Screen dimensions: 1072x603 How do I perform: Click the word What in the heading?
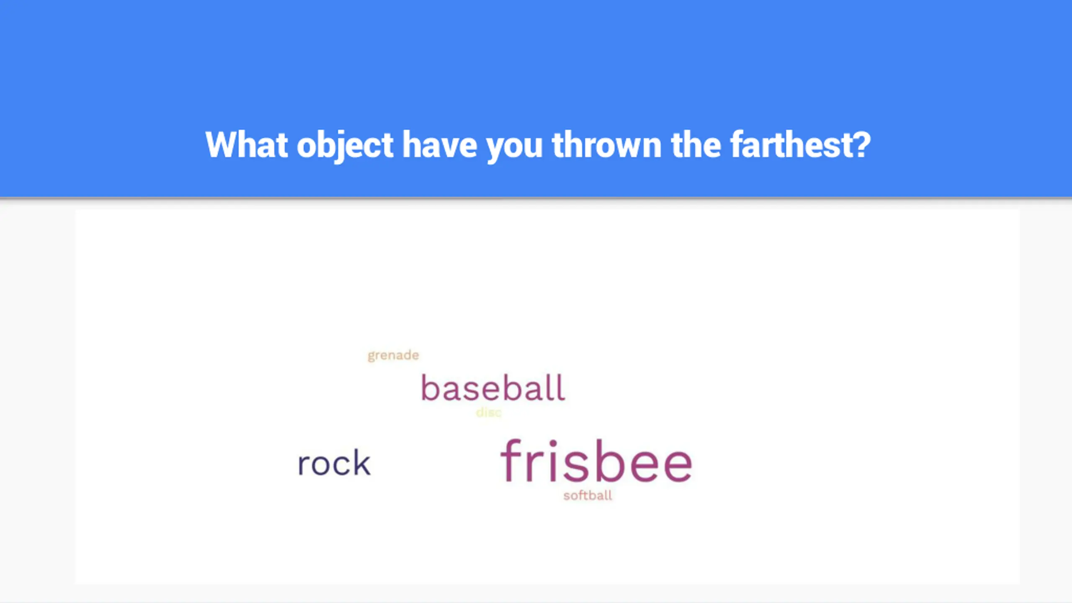coord(247,144)
